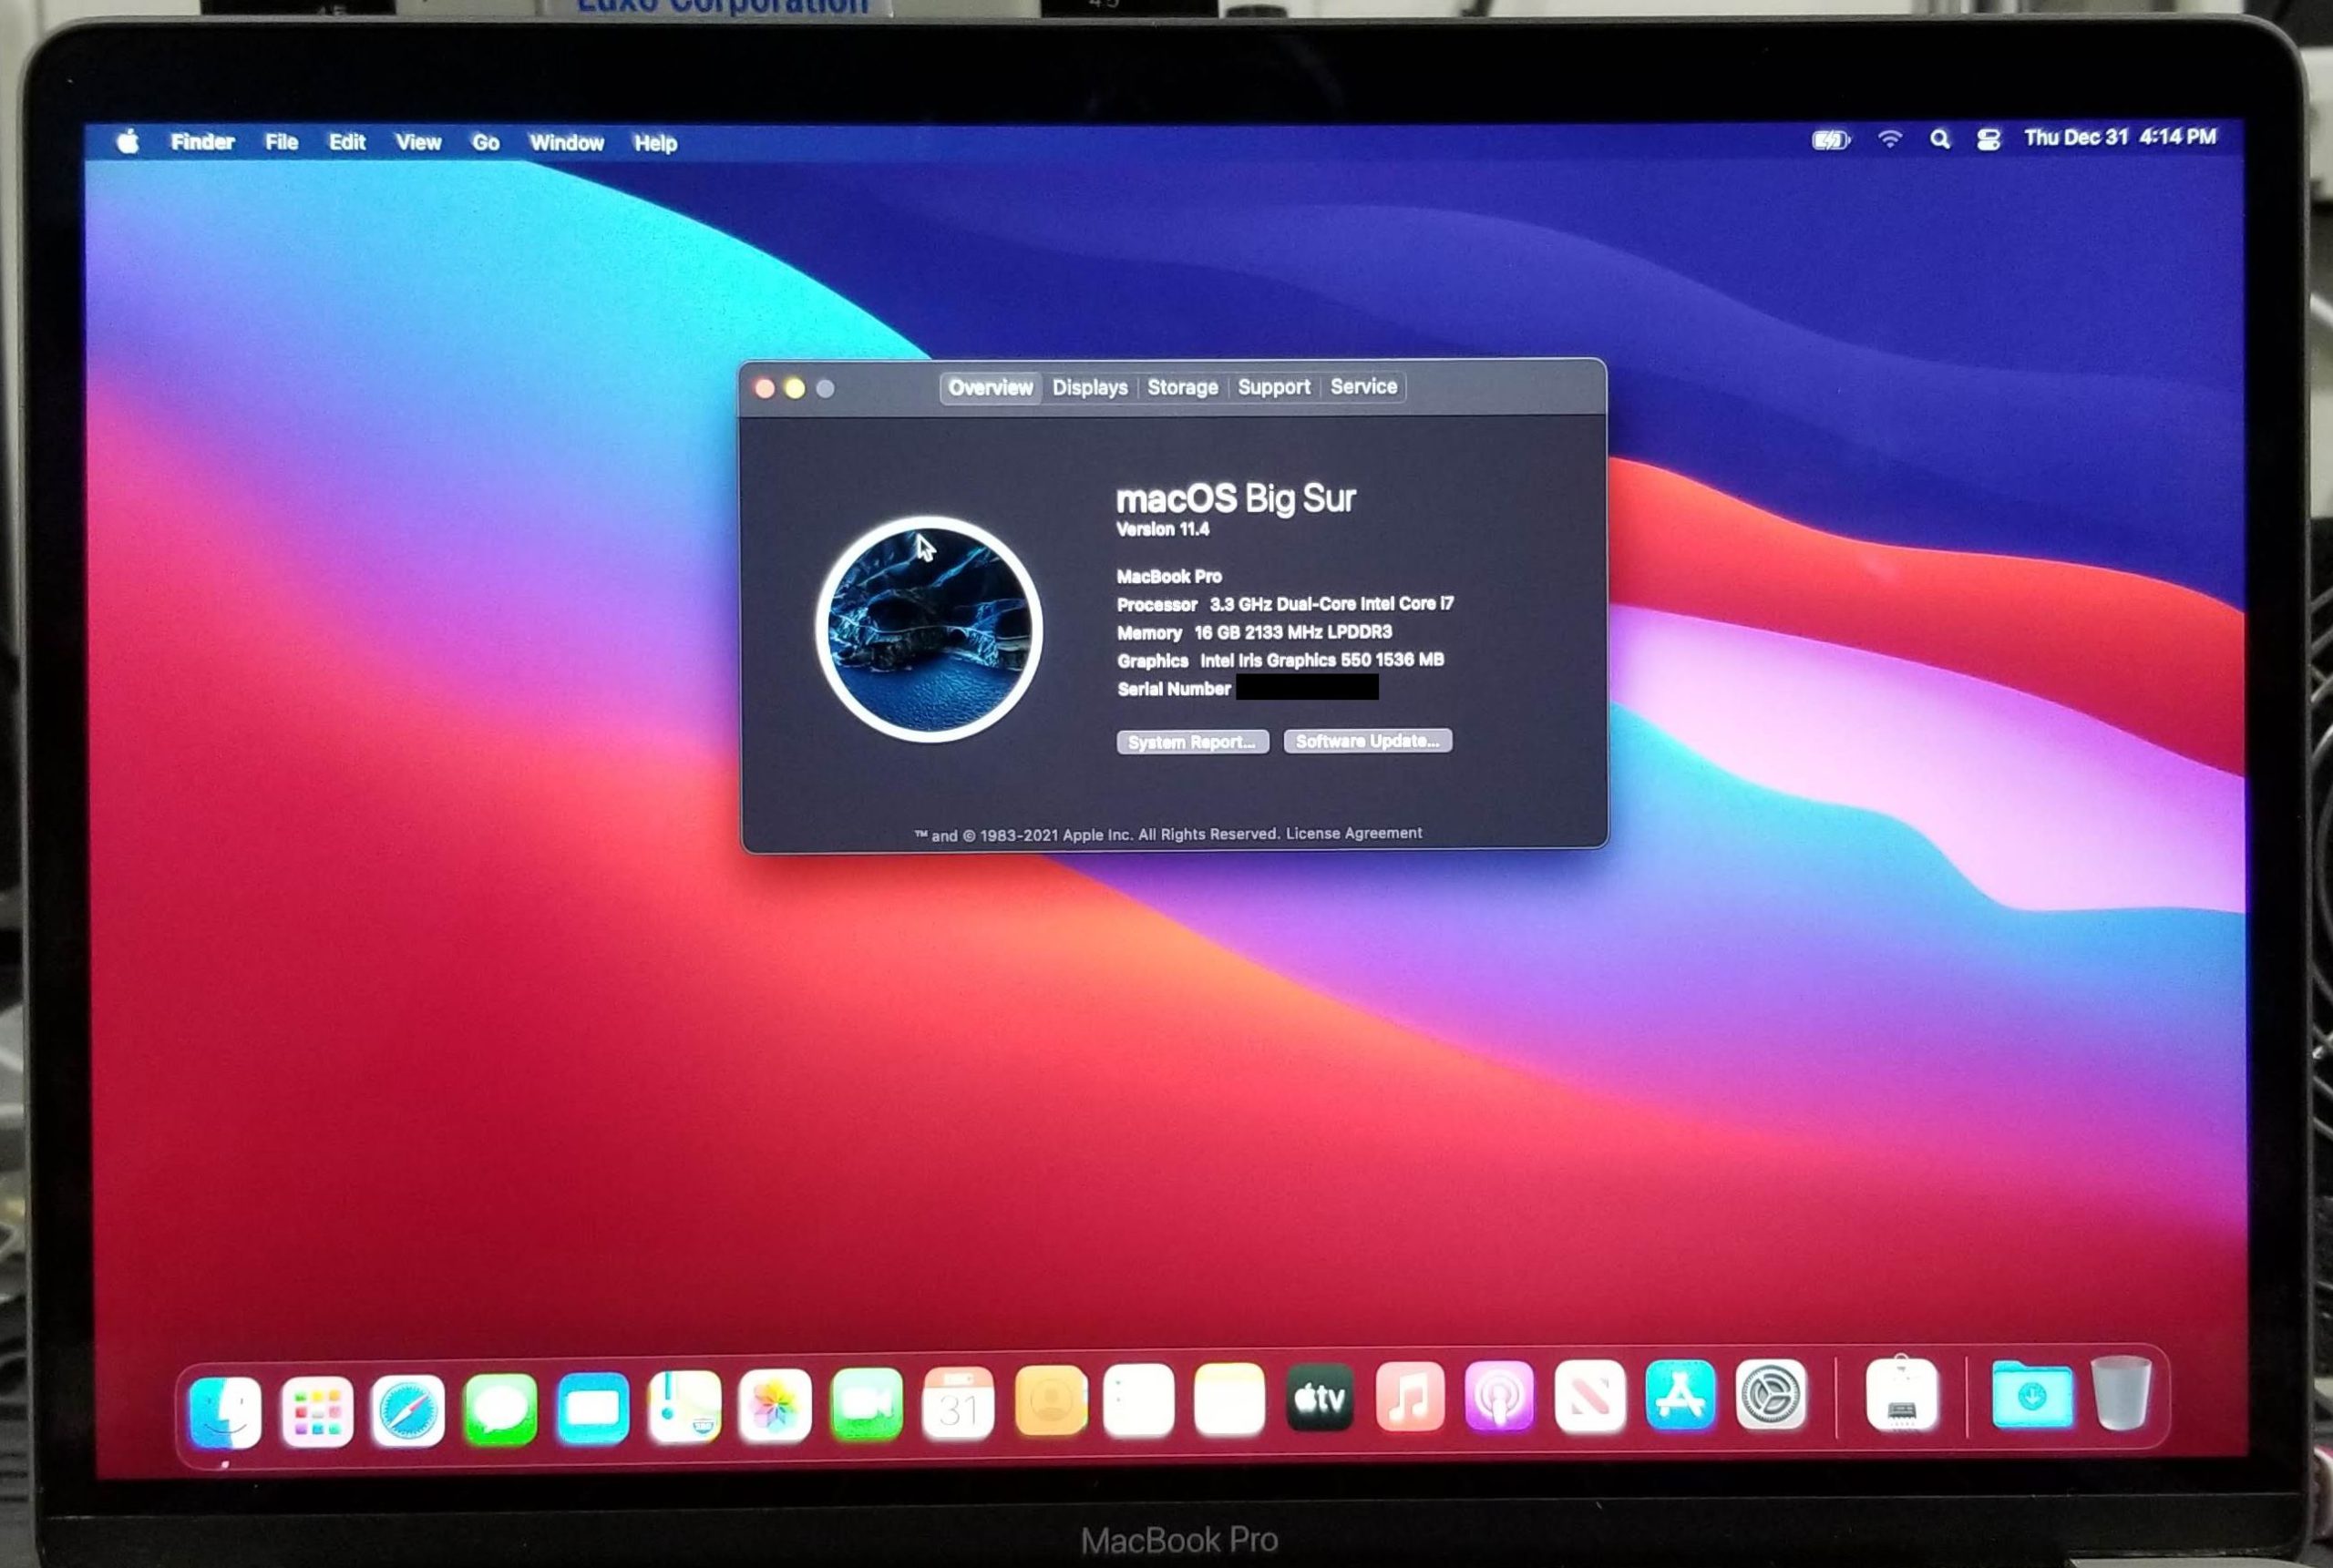Click the Wi-Fi status icon
This screenshot has height=1568, width=2333.
pos(1889,140)
